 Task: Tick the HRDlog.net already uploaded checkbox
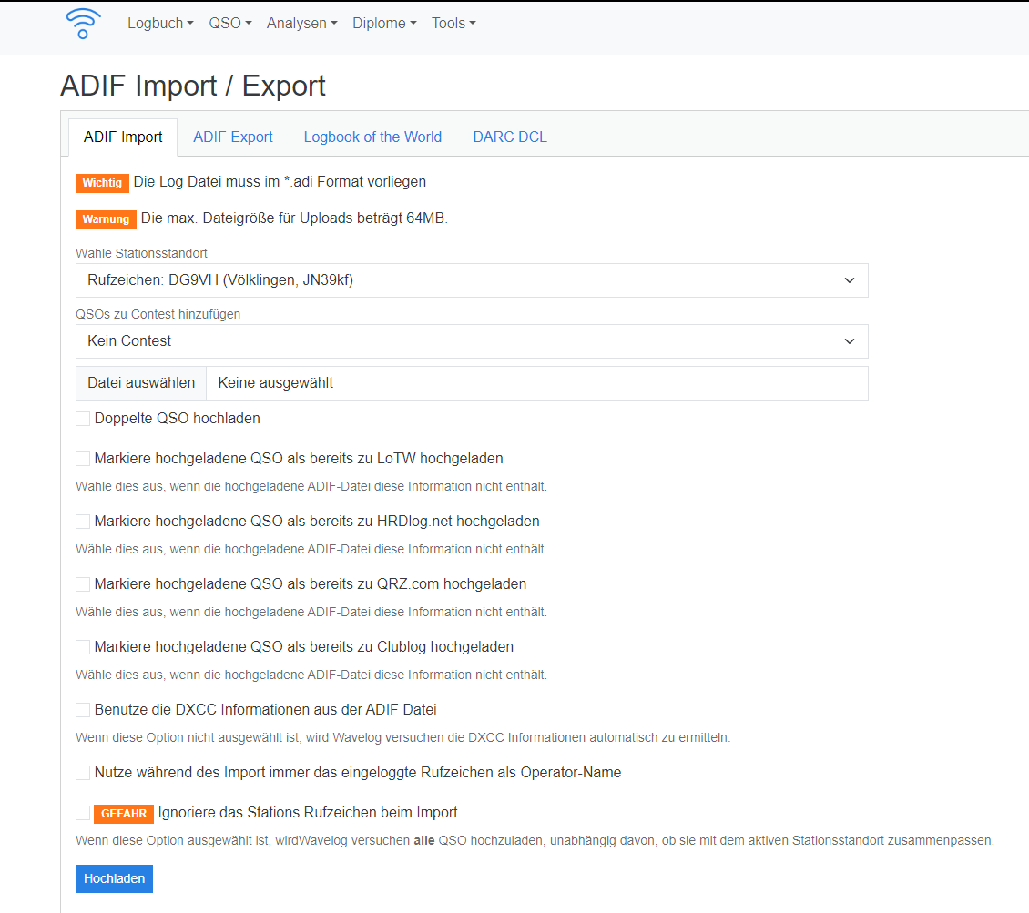pos(83,522)
